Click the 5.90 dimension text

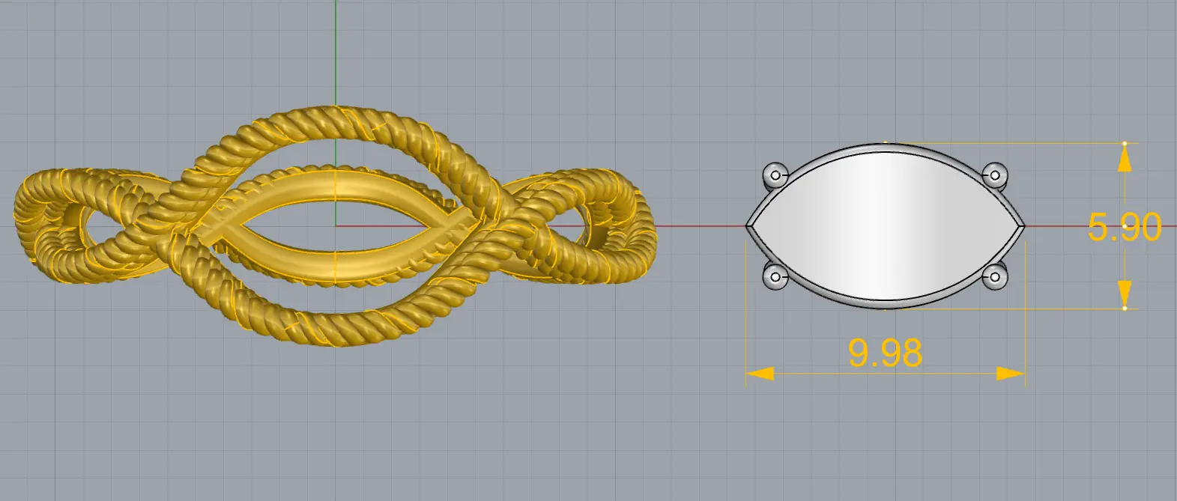click(x=1124, y=227)
